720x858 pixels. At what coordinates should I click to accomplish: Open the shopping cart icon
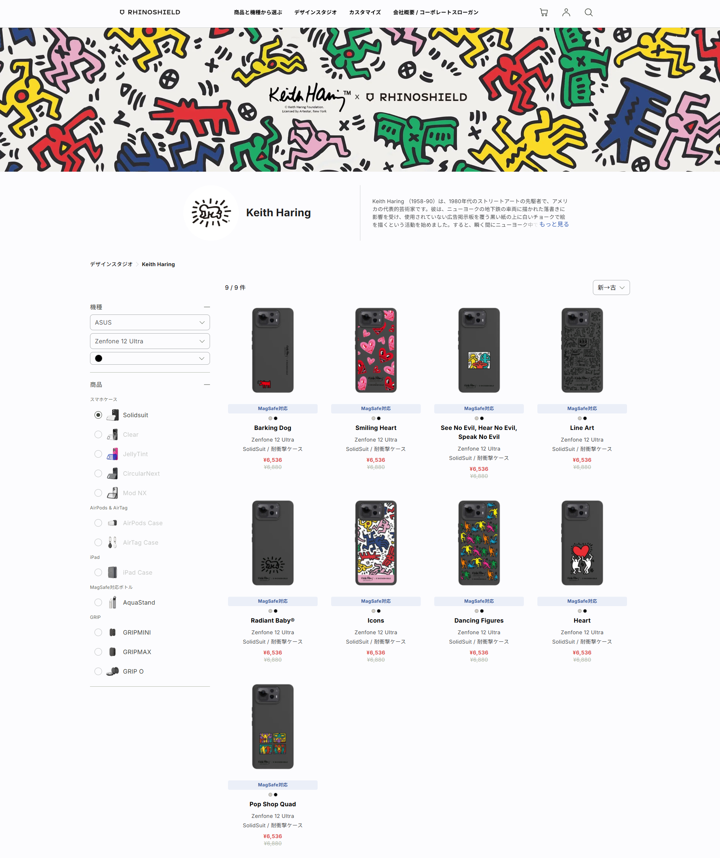pos(543,12)
